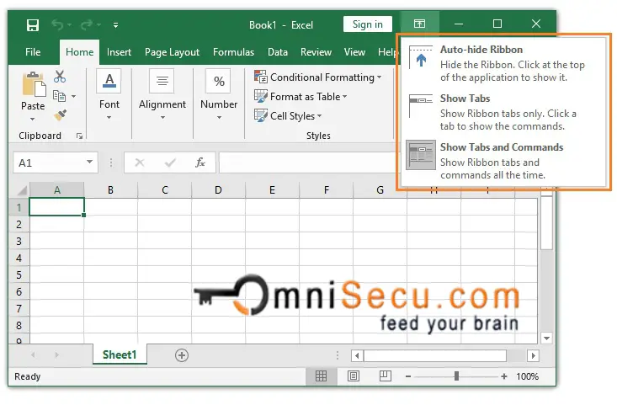
Task: Expand the Copy dropdown arrow
Action: [73, 96]
